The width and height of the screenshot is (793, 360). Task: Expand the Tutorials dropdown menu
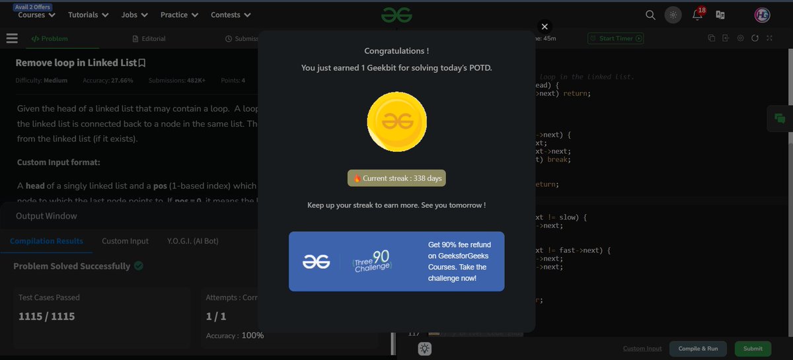point(89,15)
